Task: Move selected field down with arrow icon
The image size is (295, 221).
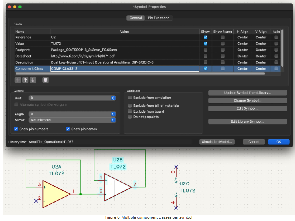Action: click(x=33, y=80)
